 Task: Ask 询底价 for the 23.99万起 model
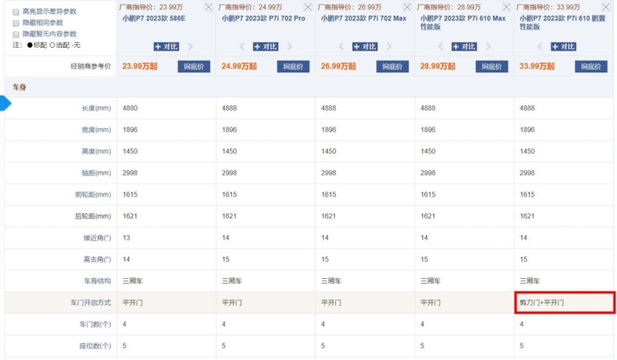point(194,67)
